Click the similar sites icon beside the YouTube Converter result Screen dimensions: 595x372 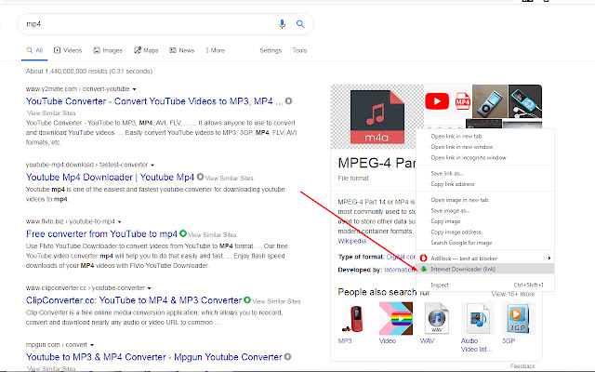pyautogui.click(x=289, y=100)
